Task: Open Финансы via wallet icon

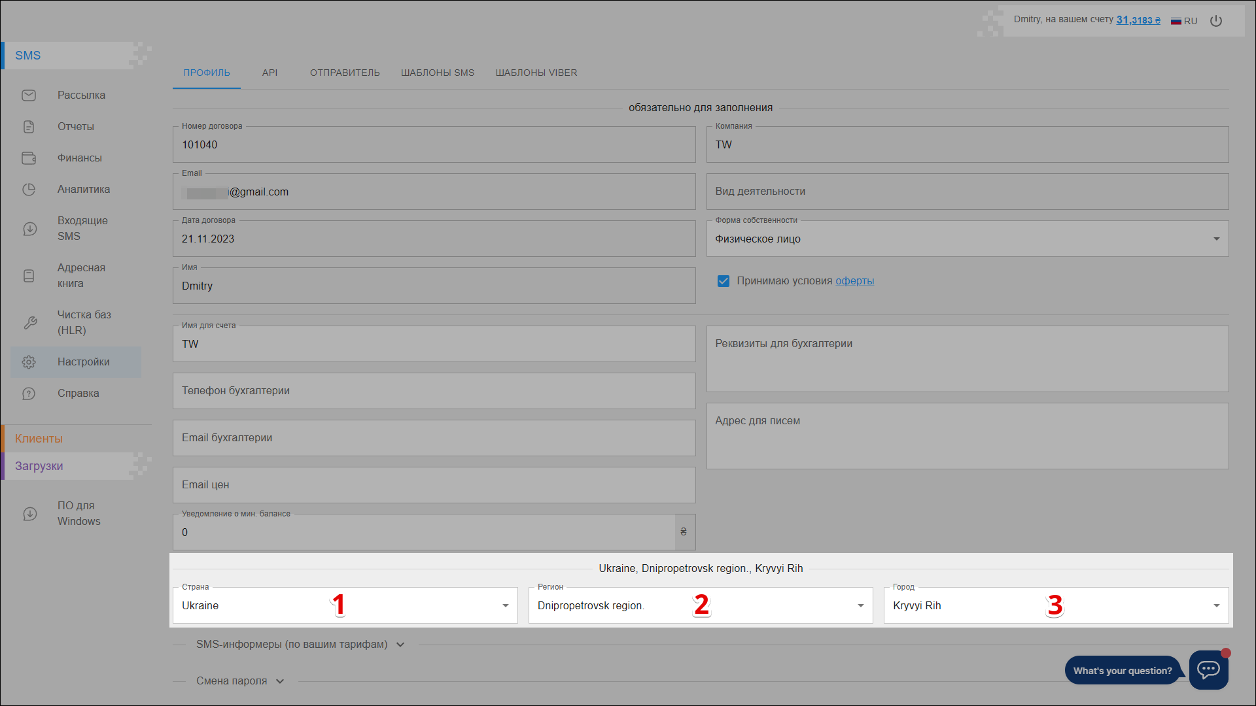Action: click(x=29, y=158)
